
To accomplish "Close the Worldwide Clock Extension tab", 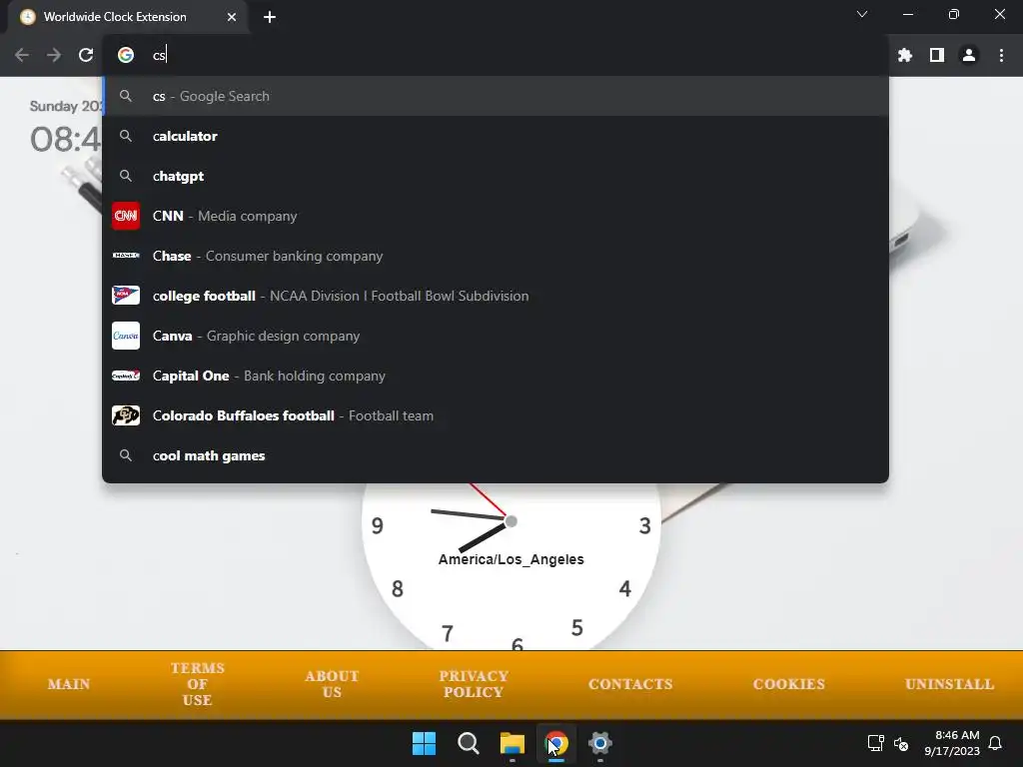I will point(232,17).
